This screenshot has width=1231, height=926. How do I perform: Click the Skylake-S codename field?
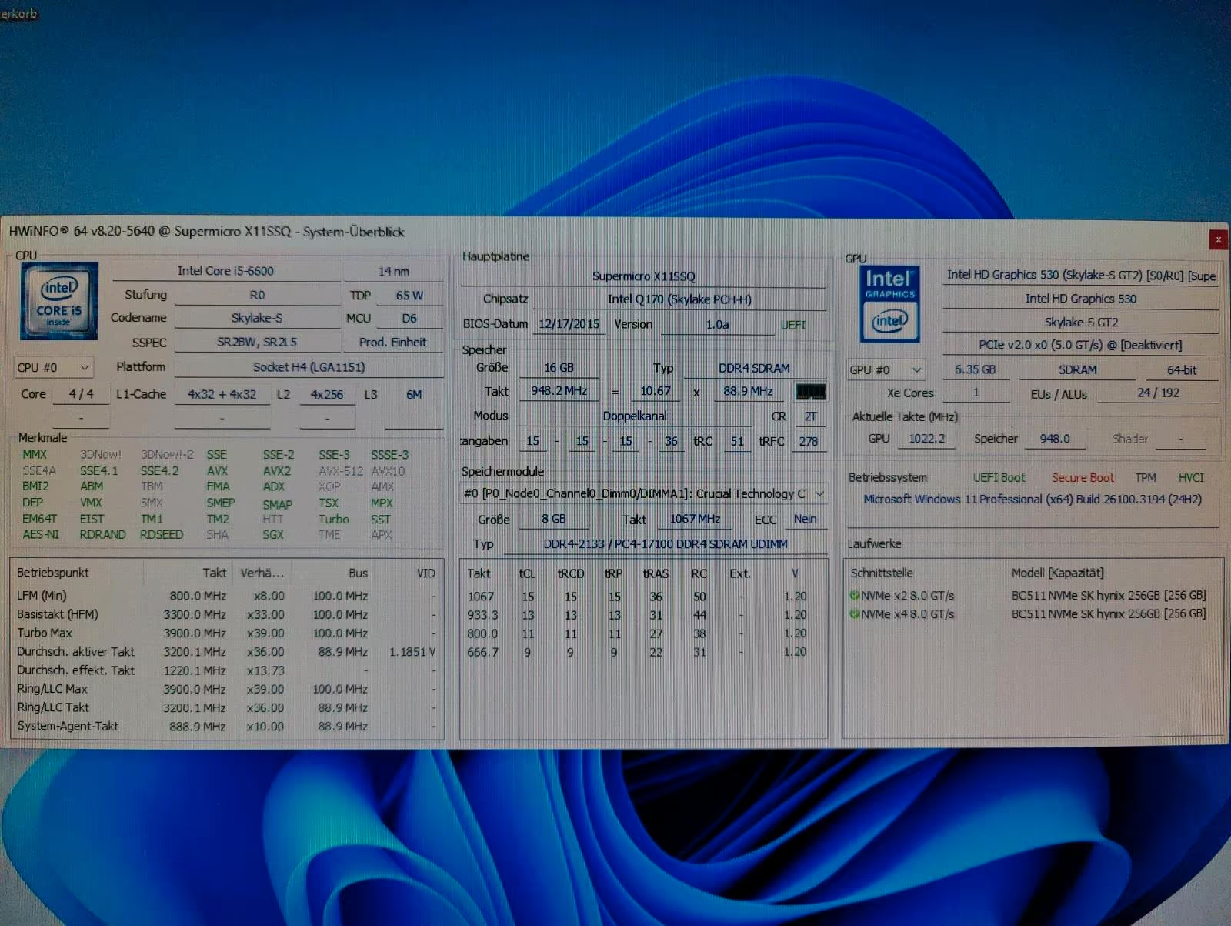click(257, 318)
